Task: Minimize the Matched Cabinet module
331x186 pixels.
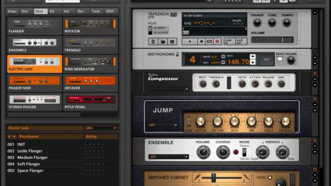Action: click(x=315, y=175)
